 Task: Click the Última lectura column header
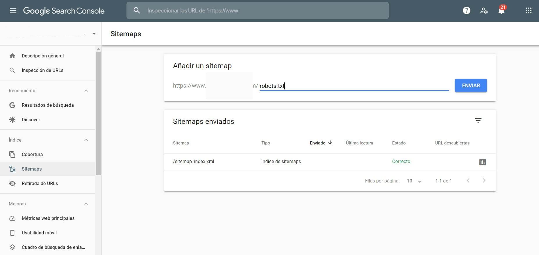point(359,143)
